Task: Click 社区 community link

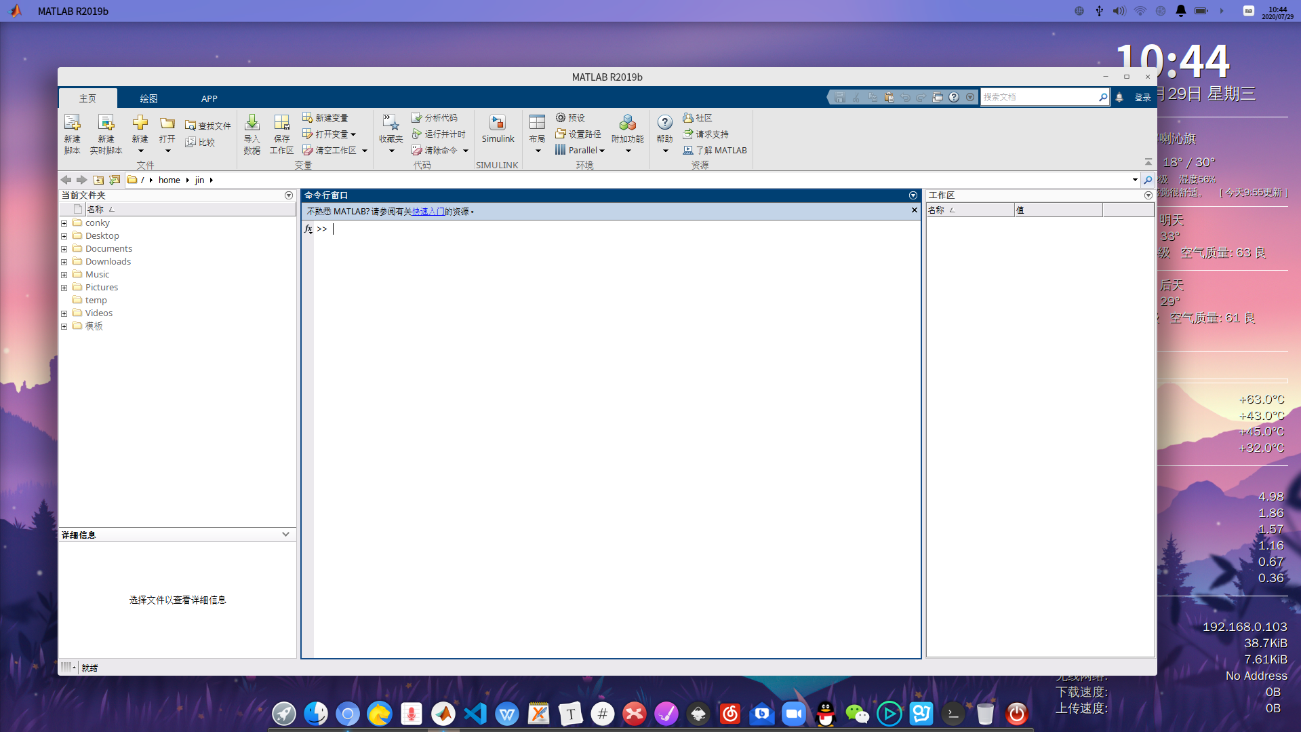Action: (x=698, y=118)
